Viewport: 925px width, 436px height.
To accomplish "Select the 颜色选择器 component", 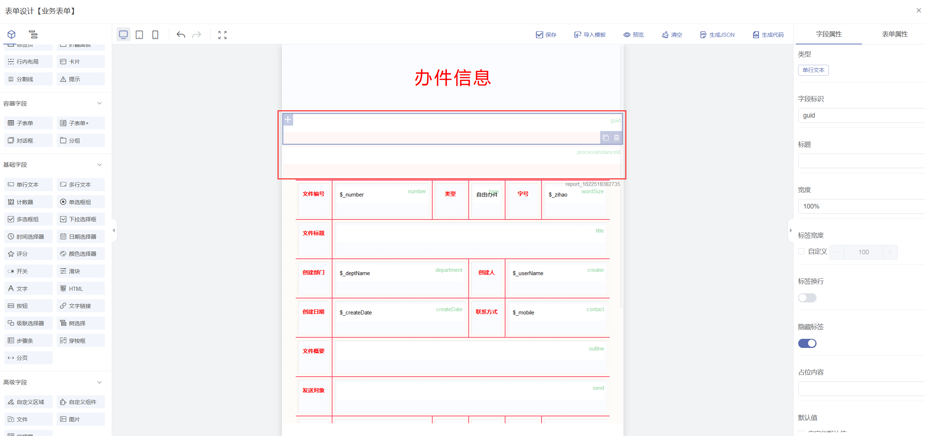I will click(x=81, y=254).
